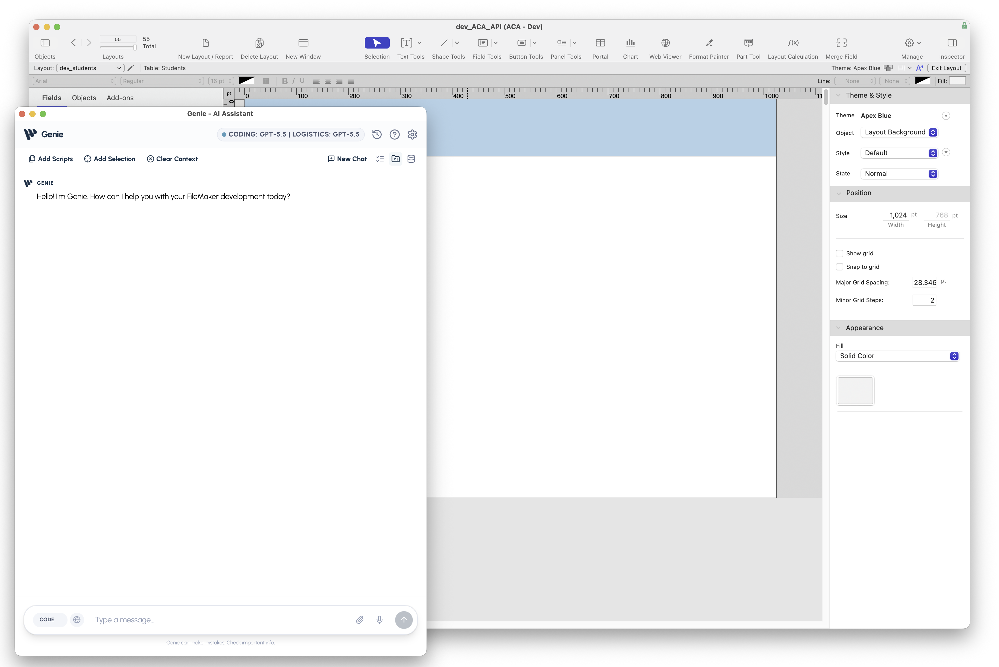
Task: Open Genie database icon
Action: coord(411,159)
